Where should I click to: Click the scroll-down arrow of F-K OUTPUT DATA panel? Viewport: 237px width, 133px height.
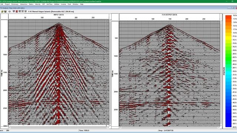pyautogui.click(x=221, y=126)
